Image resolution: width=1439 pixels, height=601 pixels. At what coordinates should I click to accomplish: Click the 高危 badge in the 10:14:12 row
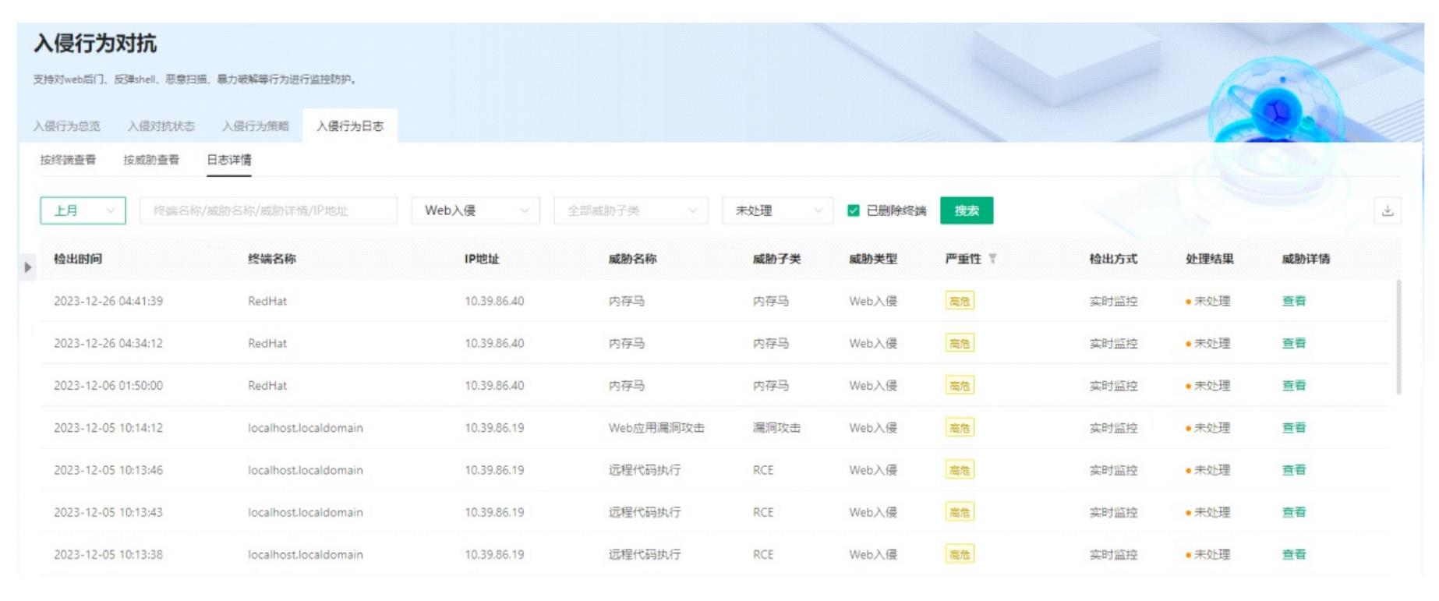[960, 428]
